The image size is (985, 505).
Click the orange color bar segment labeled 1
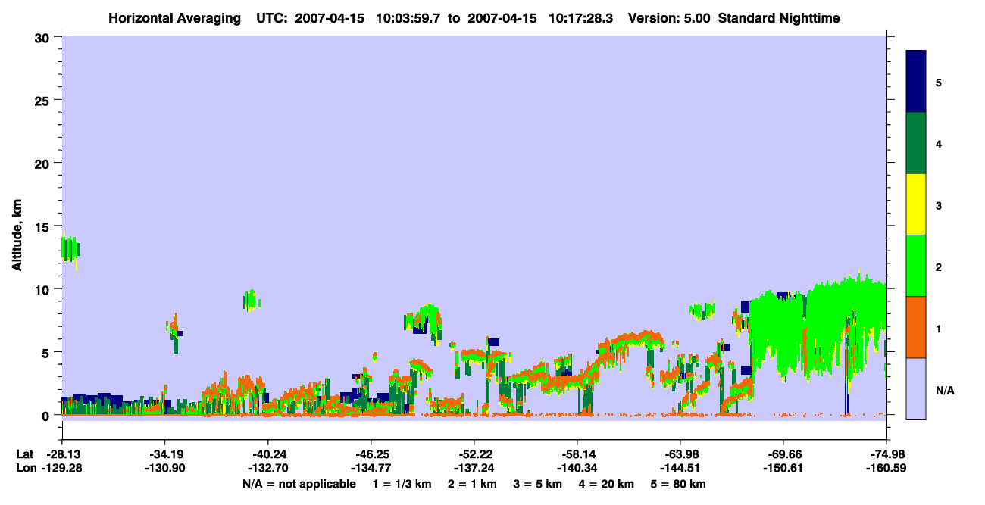pyautogui.click(x=916, y=327)
